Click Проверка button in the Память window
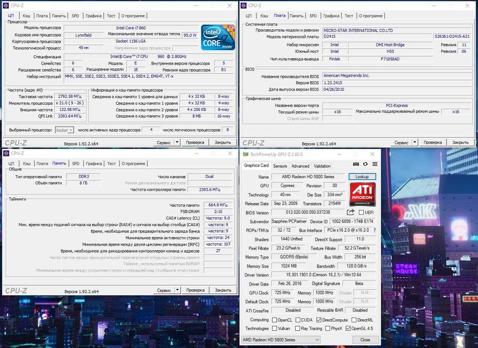This screenshot has height=348, width=478. click(195, 290)
